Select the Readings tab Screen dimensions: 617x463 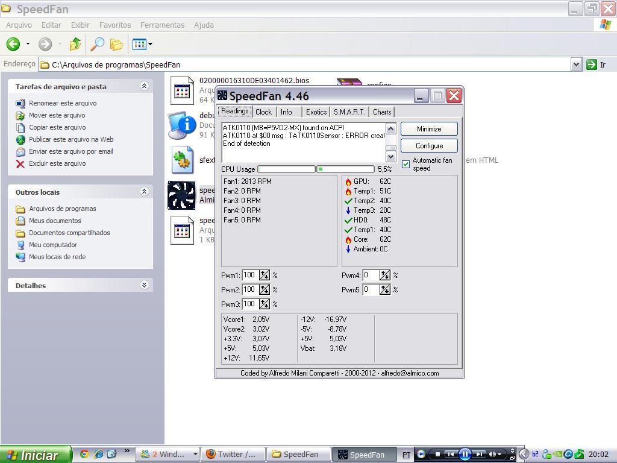(x=235, y=112)
